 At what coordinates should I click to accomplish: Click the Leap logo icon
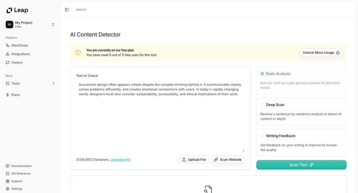[9, 10]
